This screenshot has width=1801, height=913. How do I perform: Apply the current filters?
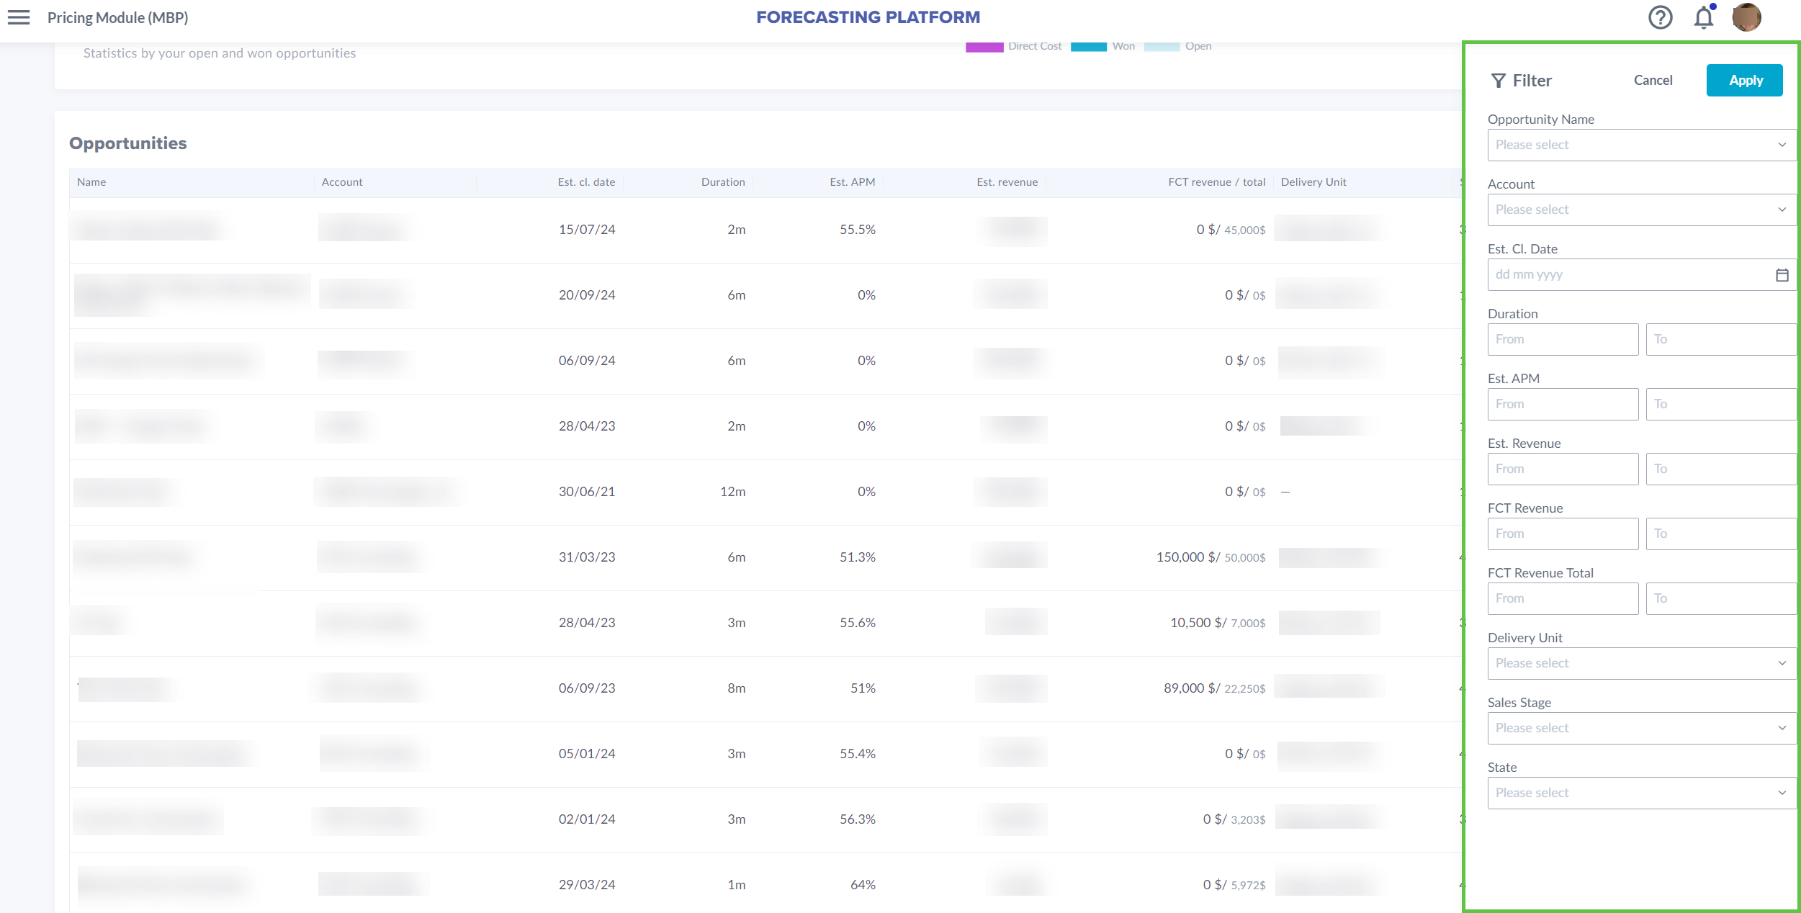tap(1744, 80)
